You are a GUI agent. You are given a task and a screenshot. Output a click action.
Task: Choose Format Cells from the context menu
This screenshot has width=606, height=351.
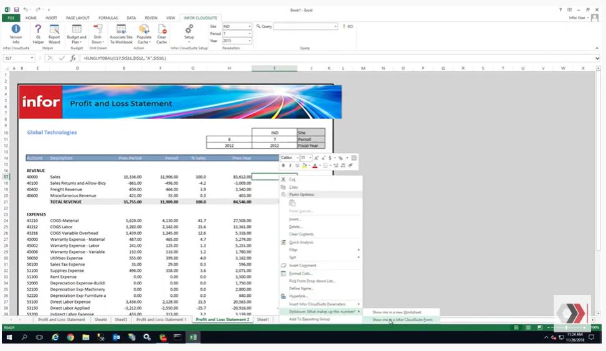(321, 273)
